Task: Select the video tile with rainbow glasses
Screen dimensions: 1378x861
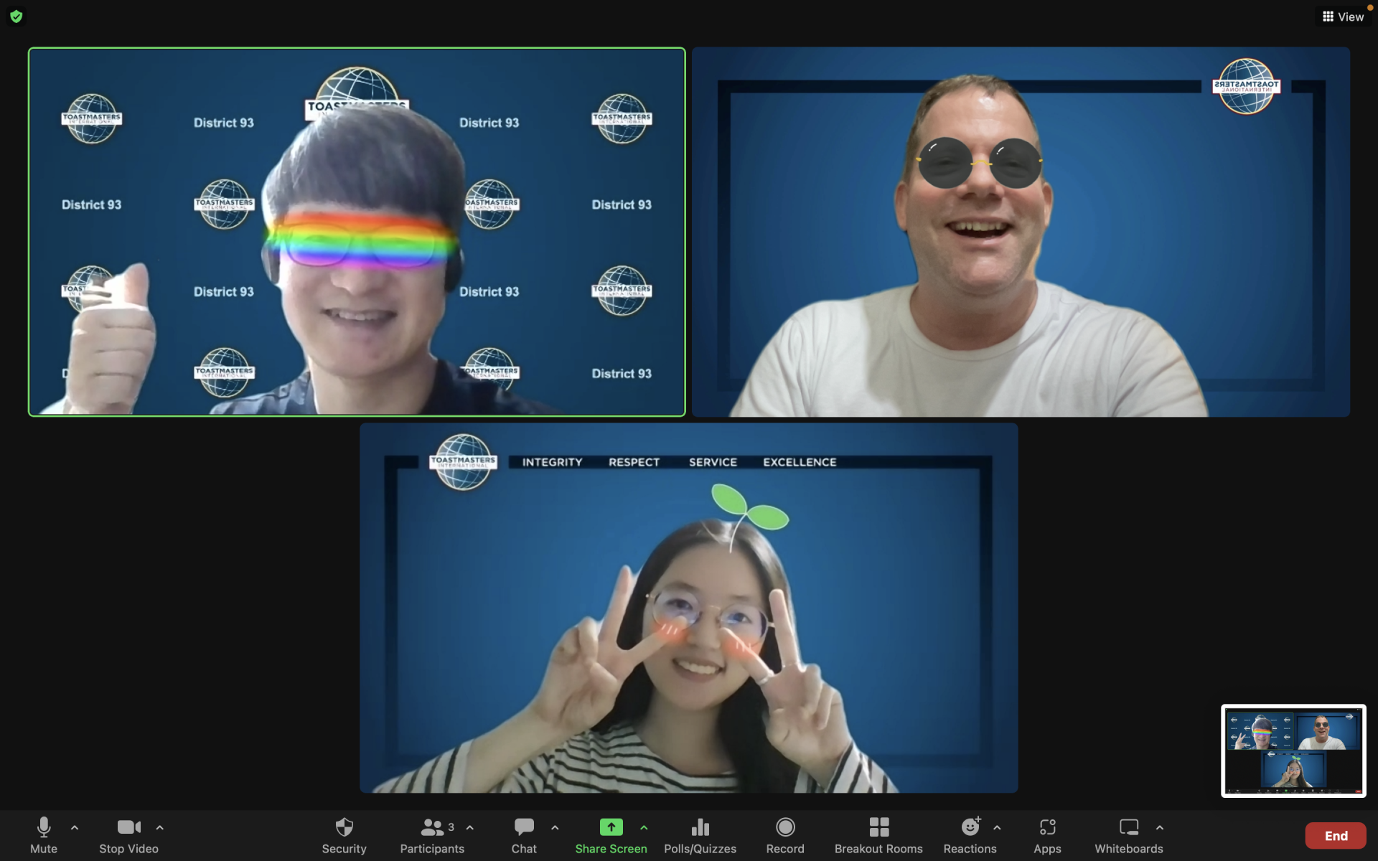Action: [357, 232]
